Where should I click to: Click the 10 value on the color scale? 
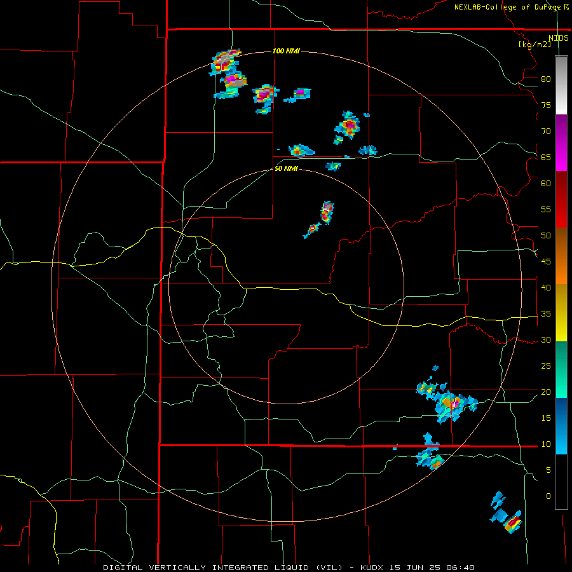click(546, 444)
